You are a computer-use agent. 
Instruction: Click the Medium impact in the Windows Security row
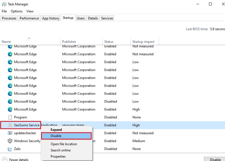[x=139, y=141]
